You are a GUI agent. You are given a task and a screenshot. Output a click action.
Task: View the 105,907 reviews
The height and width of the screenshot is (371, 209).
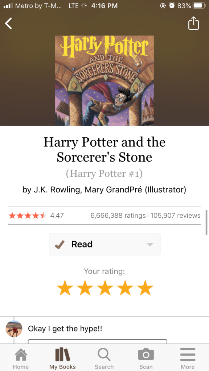pyautogui.click(x=175, y=216)
